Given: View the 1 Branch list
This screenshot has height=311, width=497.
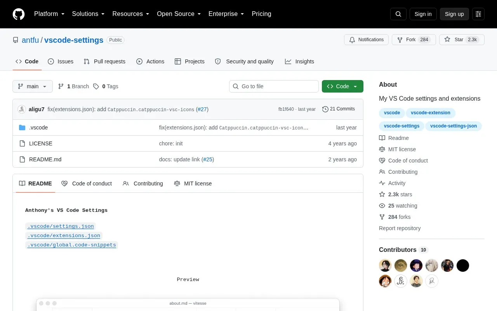Looking at the screenshot, I should coord(73,86).
